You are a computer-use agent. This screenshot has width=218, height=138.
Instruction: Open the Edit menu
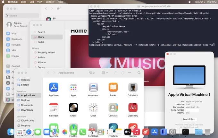(32, 2)
